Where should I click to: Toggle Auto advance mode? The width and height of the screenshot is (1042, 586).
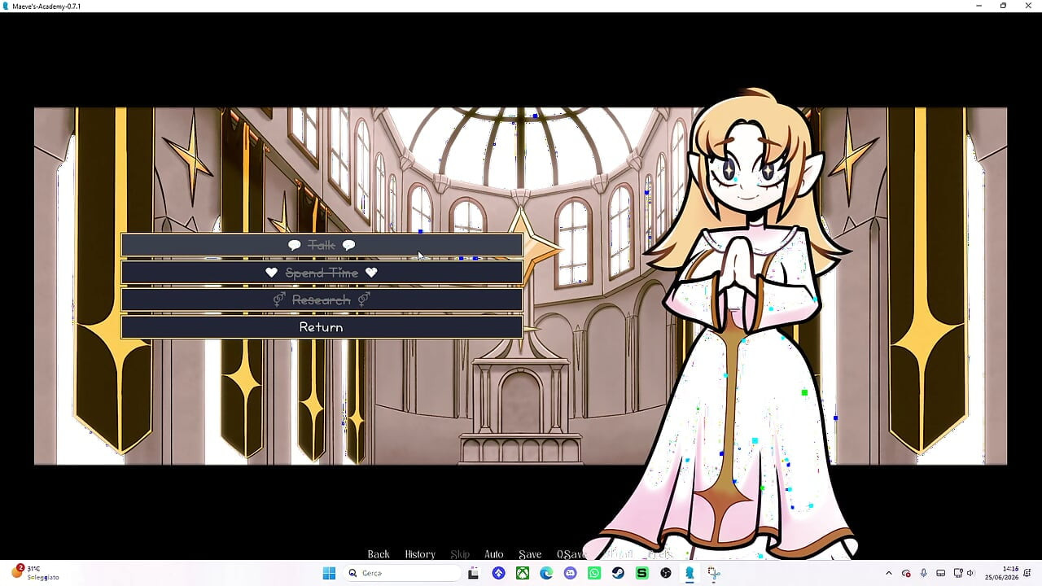494,554
